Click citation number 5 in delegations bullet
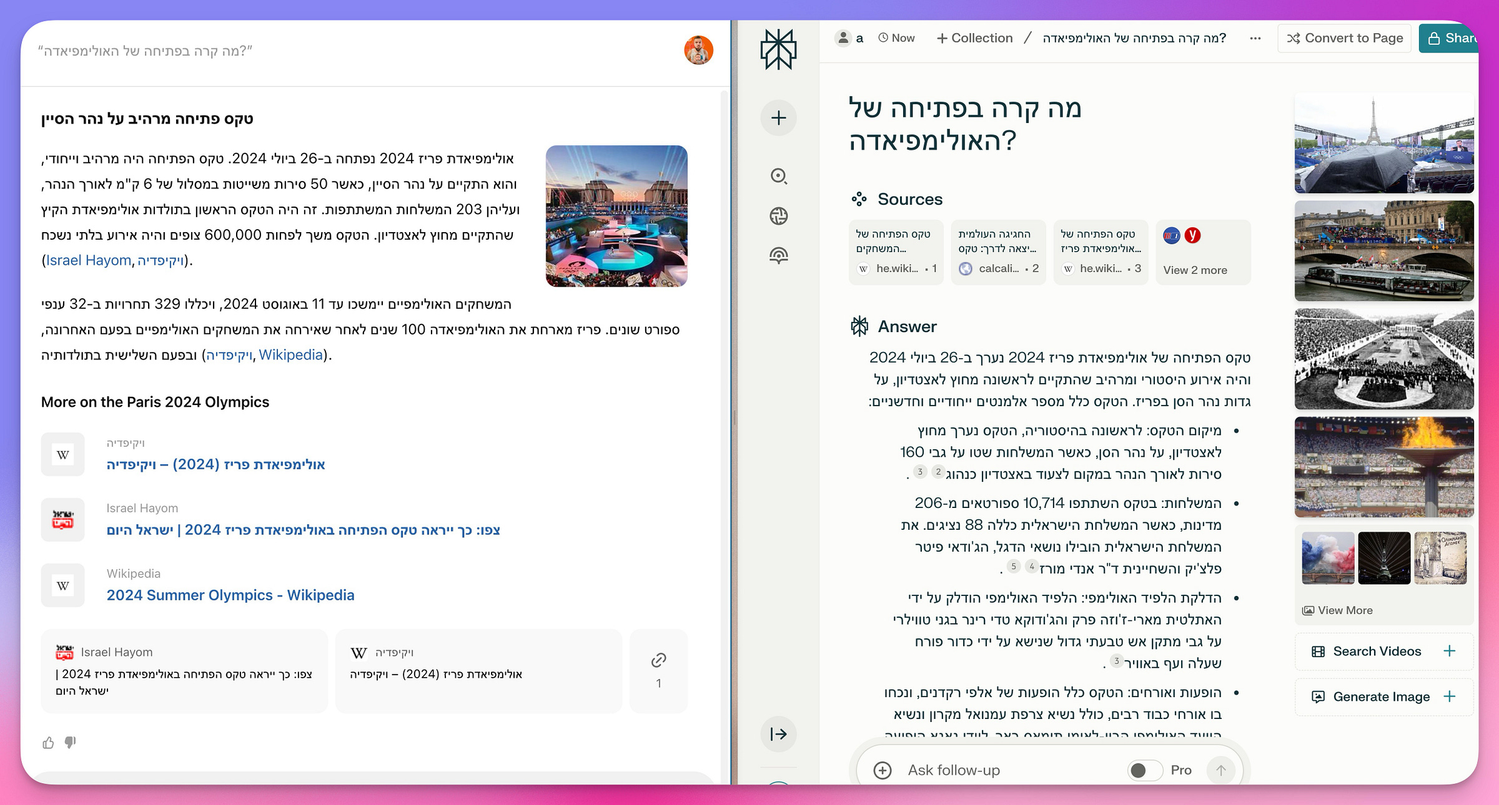Viewport: 1499px width, 805px height. tap(1014, 566)
